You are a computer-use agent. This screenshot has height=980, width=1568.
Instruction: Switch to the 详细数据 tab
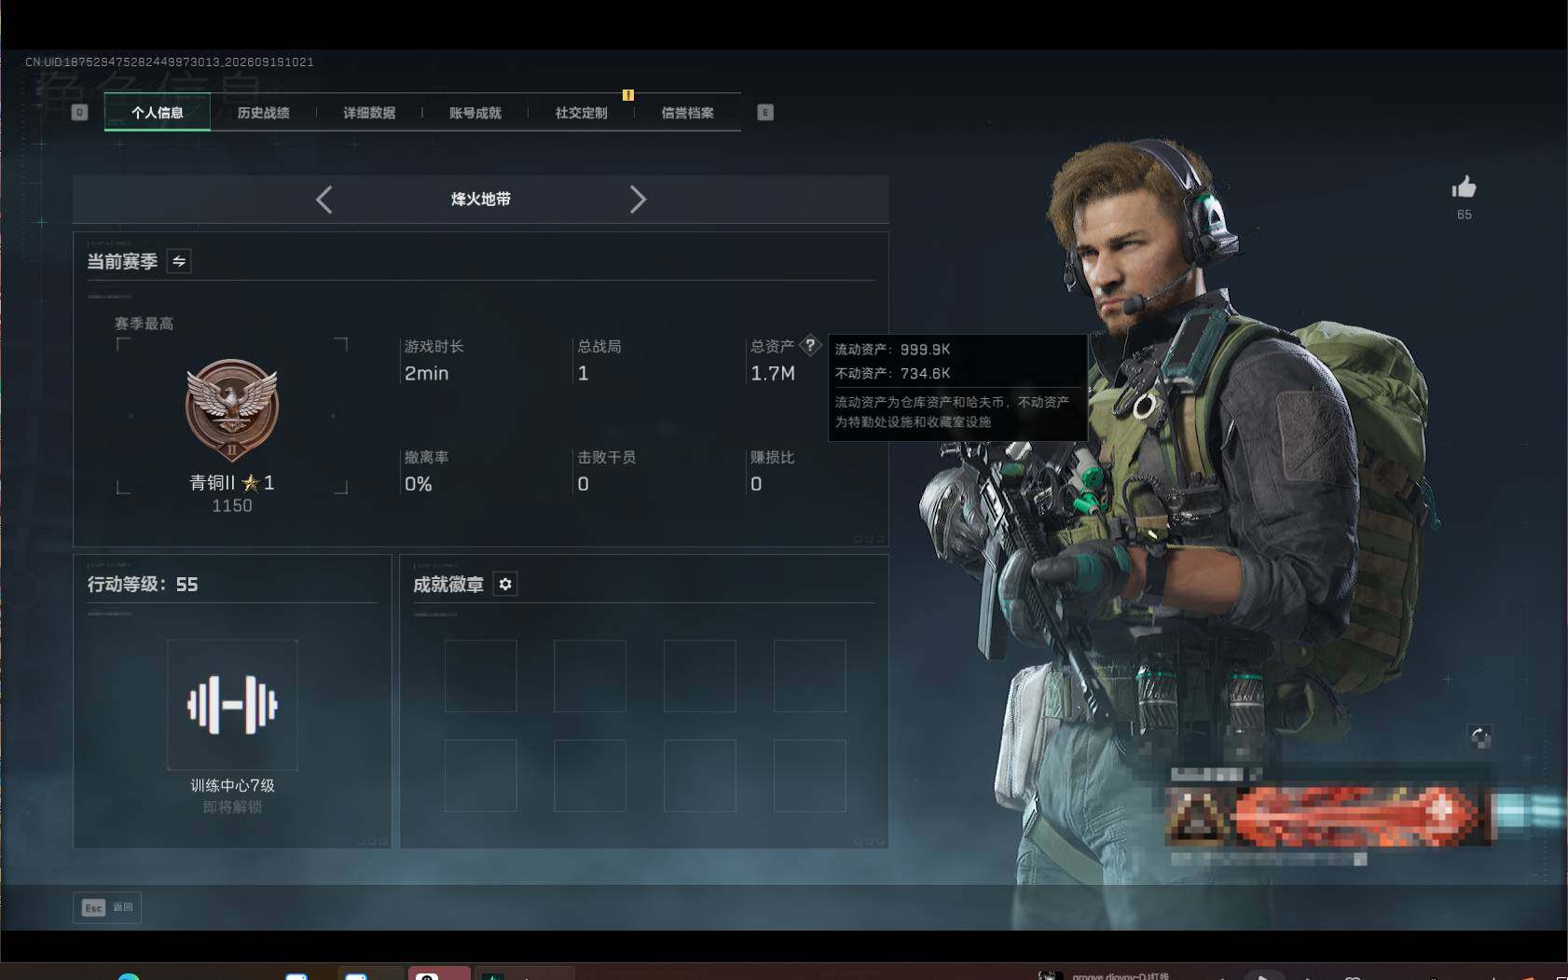point(369,112)
